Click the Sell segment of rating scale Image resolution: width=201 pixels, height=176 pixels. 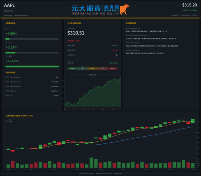click(x=103, y=69)
